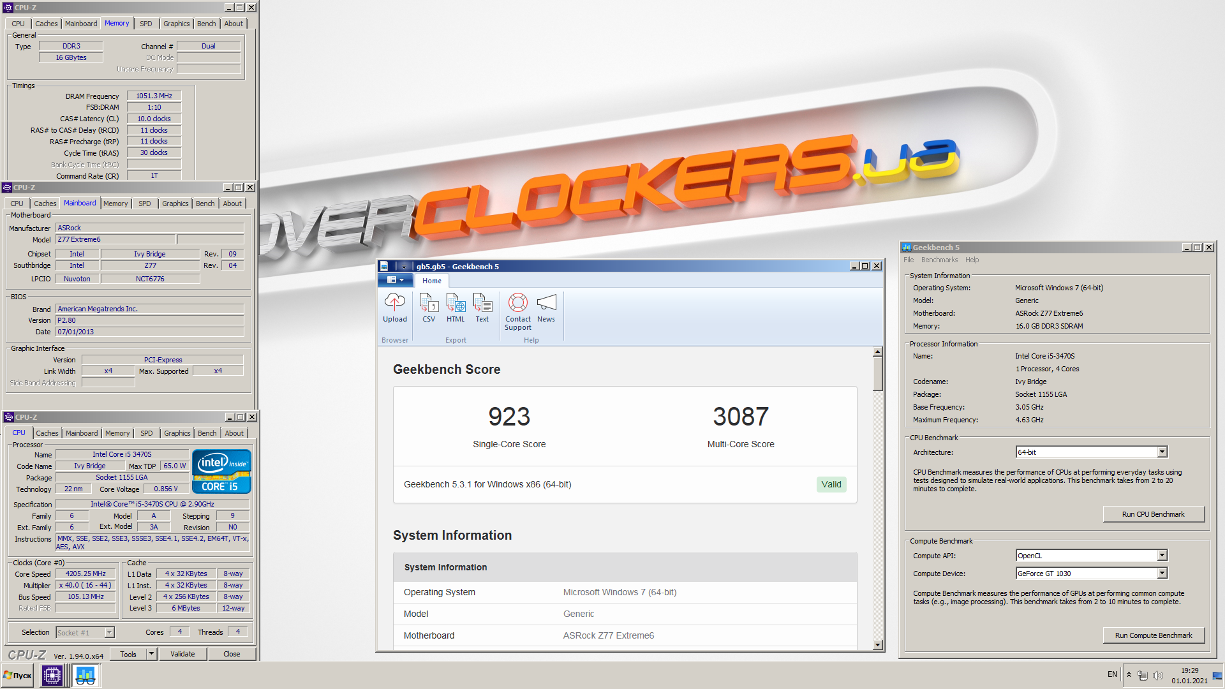This screenshot has width=1225, height=689.
Task: Open the Socket #1 selection dropdown
Action: (x=110, y=632)
